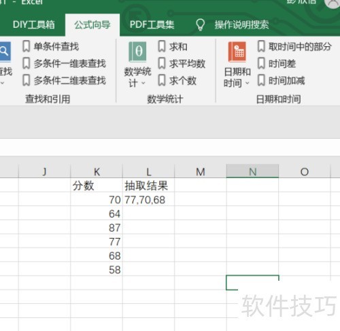Choose 多条件二维表查找 in the ribbon

click(x=64, y=80)
